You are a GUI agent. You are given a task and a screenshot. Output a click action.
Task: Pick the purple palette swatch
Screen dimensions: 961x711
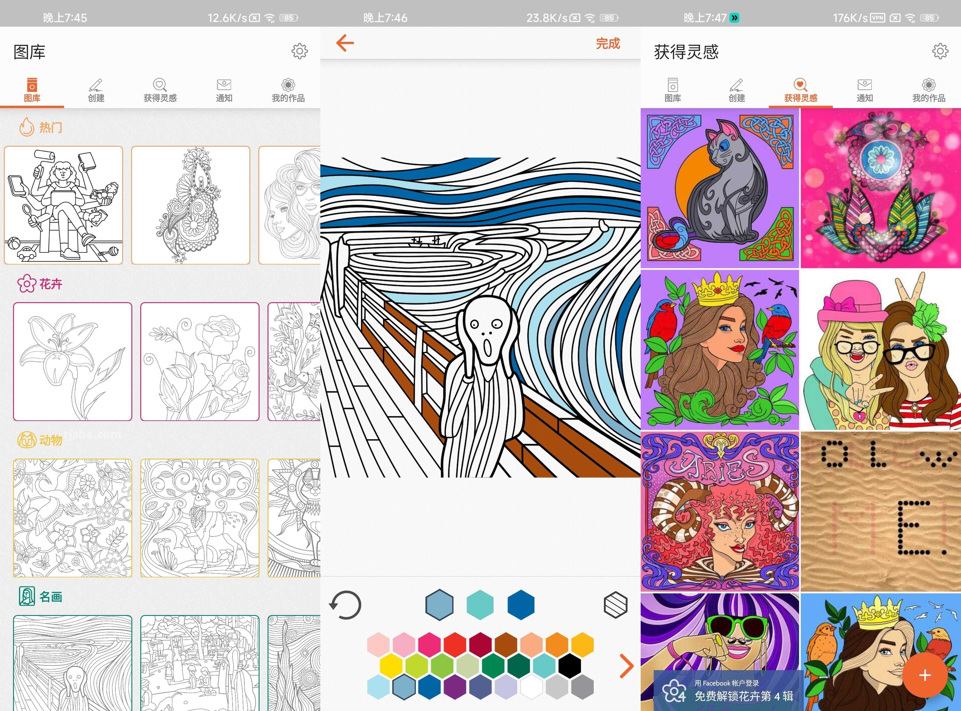click(455, 686)
